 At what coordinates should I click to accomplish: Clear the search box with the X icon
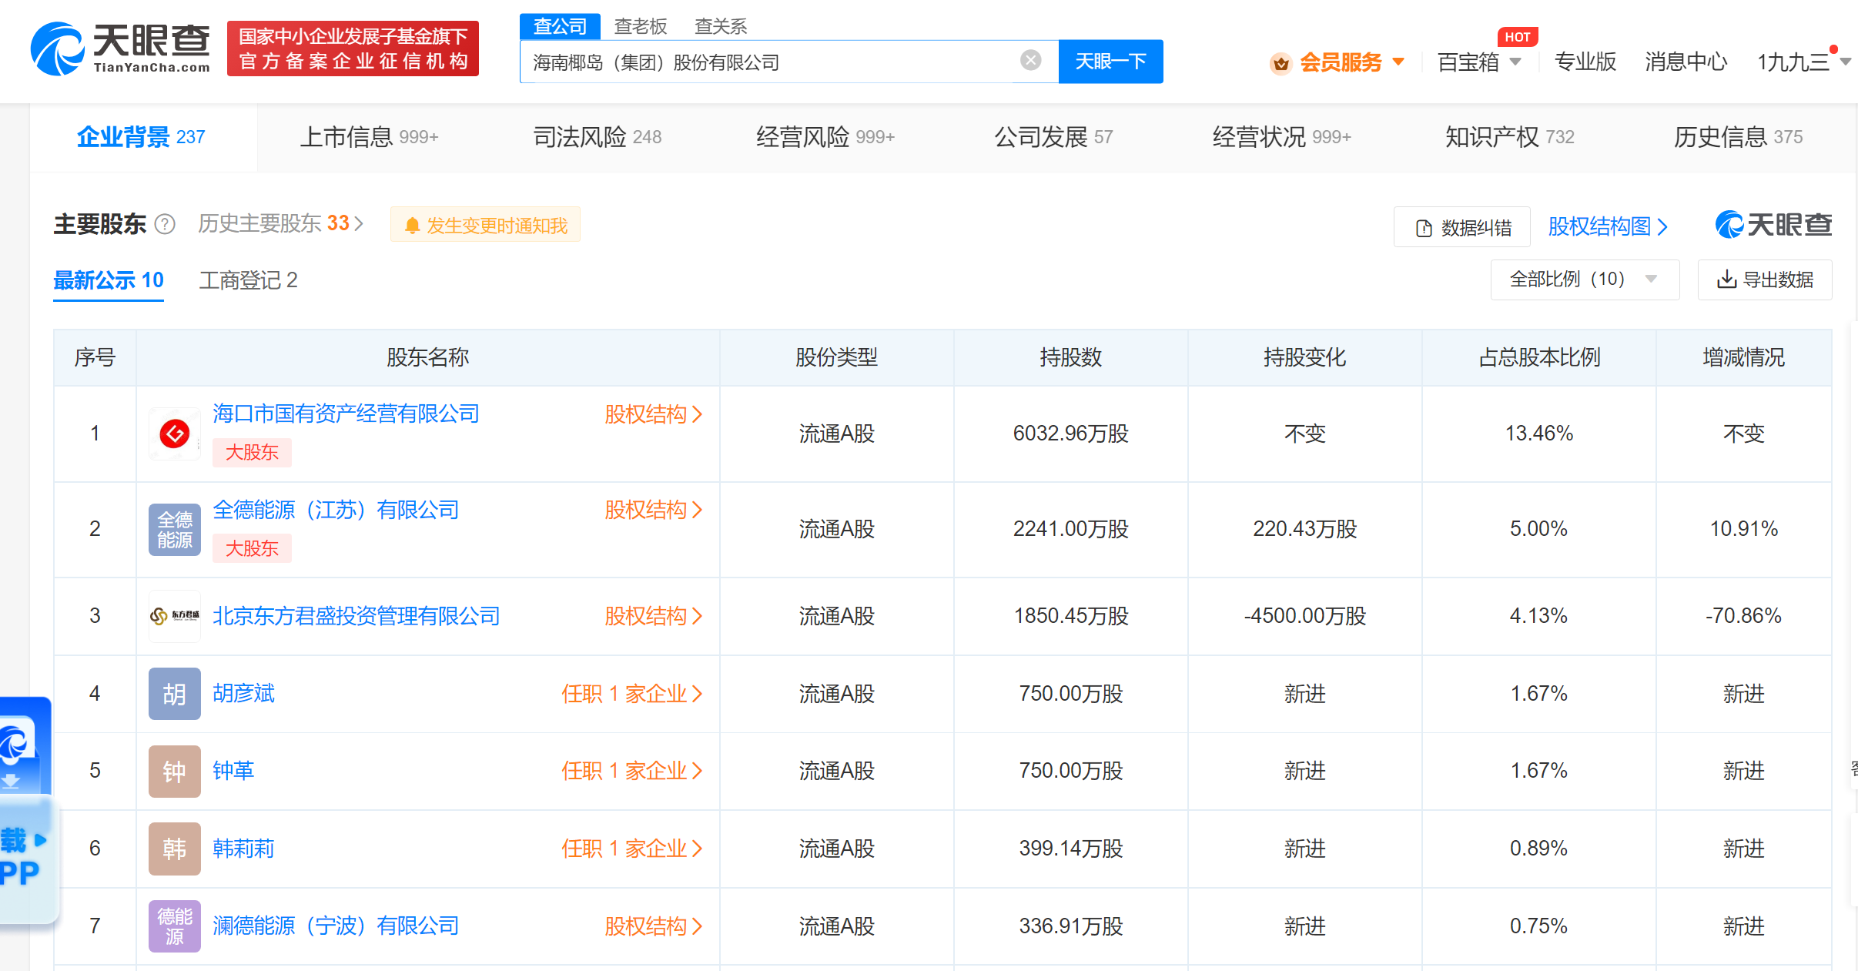tap(1030, 61)
